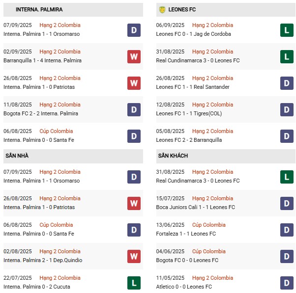Click the D badge for Leones FC 1-1 Tigres(COL)
The height and width of the screenshot is (293, 296).
[287, 109]
